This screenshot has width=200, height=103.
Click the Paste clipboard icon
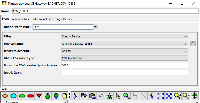pyautogui.click(x=92, y=96)
